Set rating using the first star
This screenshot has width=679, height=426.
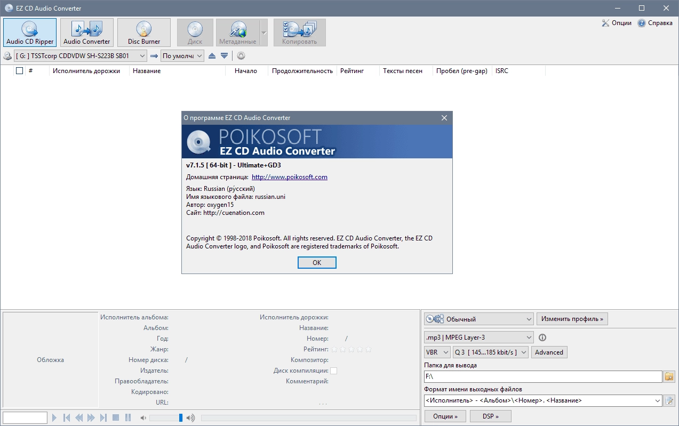pos(334,349)
